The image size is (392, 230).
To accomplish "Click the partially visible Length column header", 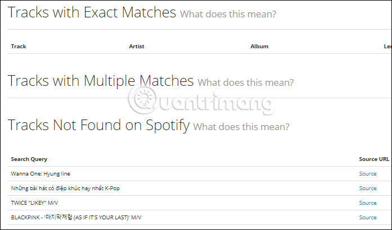I will 388,47.
